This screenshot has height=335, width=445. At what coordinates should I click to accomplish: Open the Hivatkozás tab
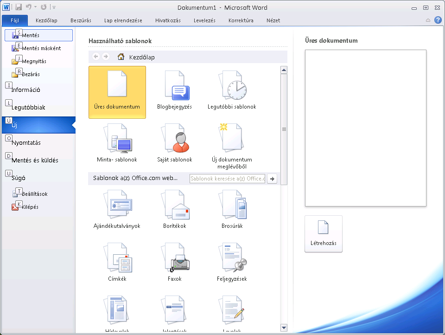coord(168,20)
